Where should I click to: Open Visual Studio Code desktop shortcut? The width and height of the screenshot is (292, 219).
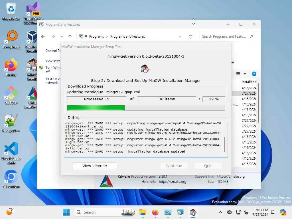(11, 153)
